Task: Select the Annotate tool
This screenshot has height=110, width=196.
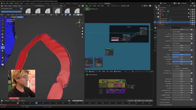Action: point(3,41)
